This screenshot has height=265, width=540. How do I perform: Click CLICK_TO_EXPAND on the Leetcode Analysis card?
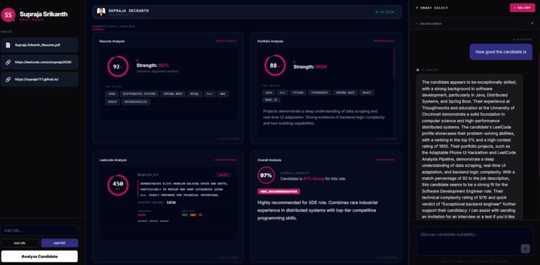click(228, 258)
